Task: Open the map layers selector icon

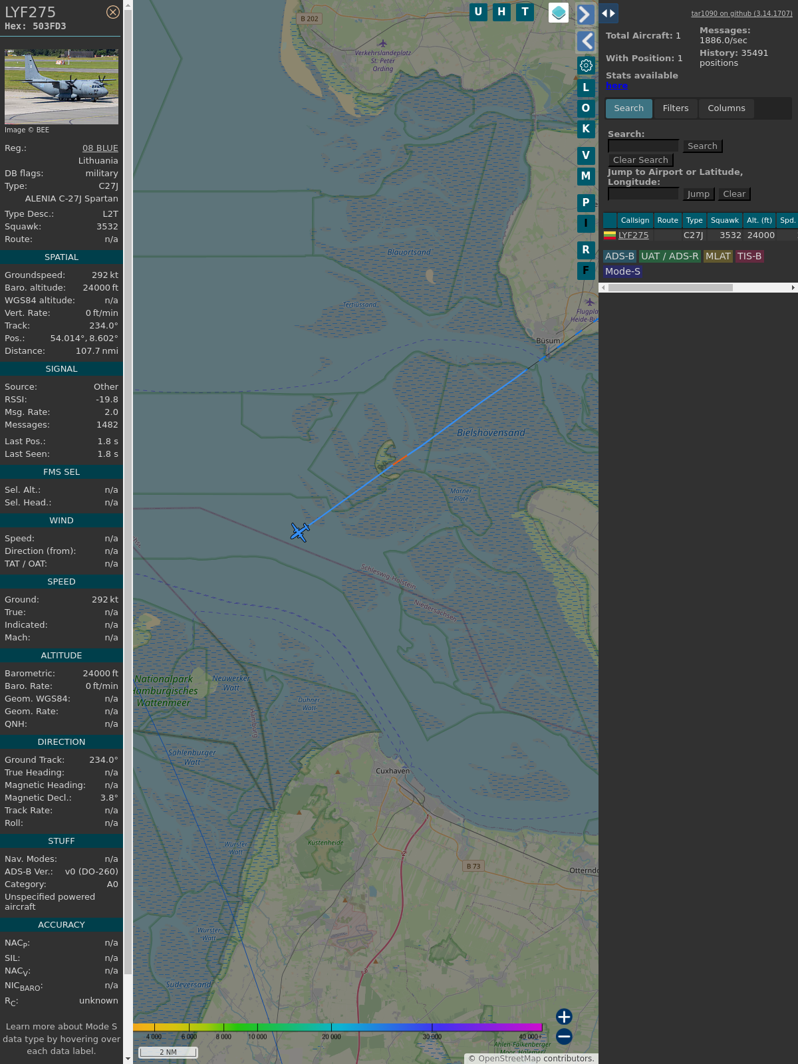Action: click(559, 13)
